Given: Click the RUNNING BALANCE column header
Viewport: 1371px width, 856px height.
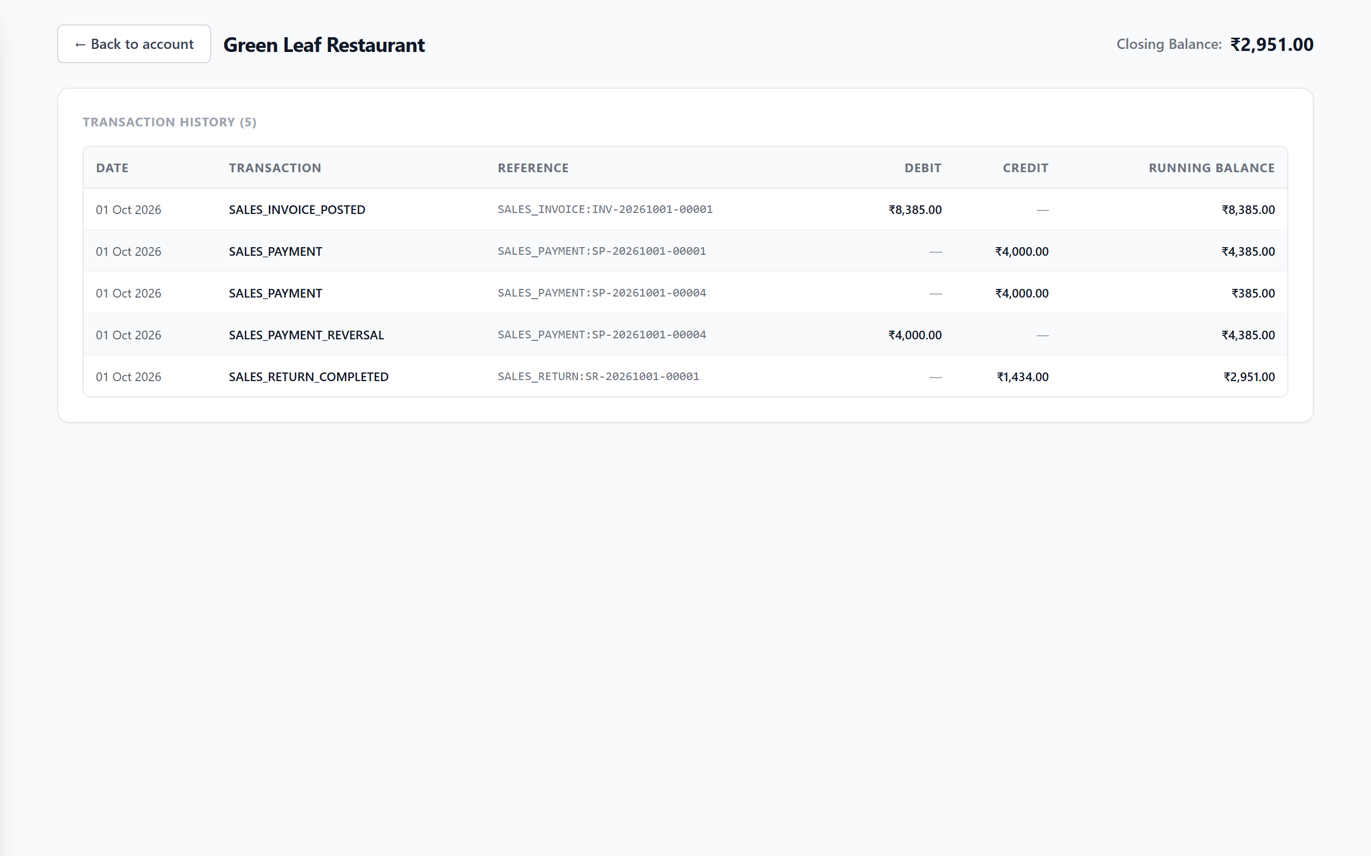Looking at the screenshot, I should tap(1211, 168).
